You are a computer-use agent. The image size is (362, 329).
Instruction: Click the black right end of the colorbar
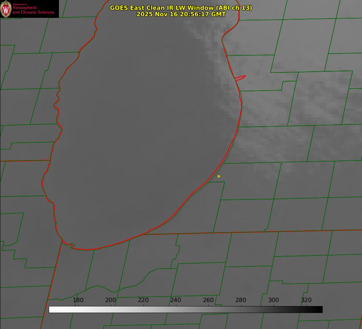[x=320, y=309]
